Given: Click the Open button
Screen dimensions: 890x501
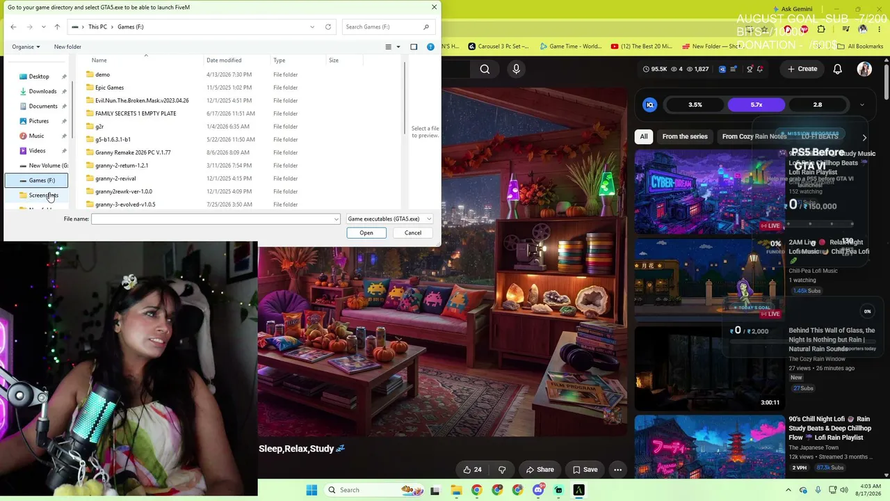Looking at the screenshot, I should [366, 233].
